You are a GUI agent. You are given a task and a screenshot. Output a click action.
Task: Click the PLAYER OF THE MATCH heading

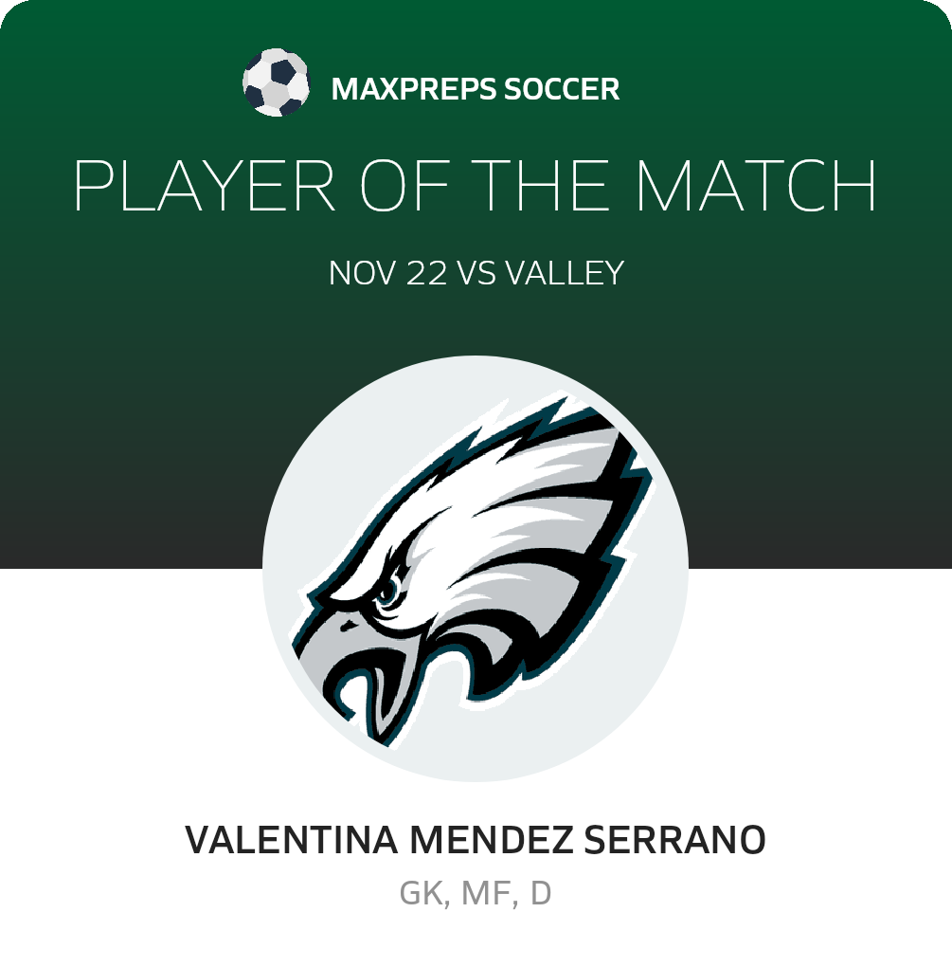476,187
